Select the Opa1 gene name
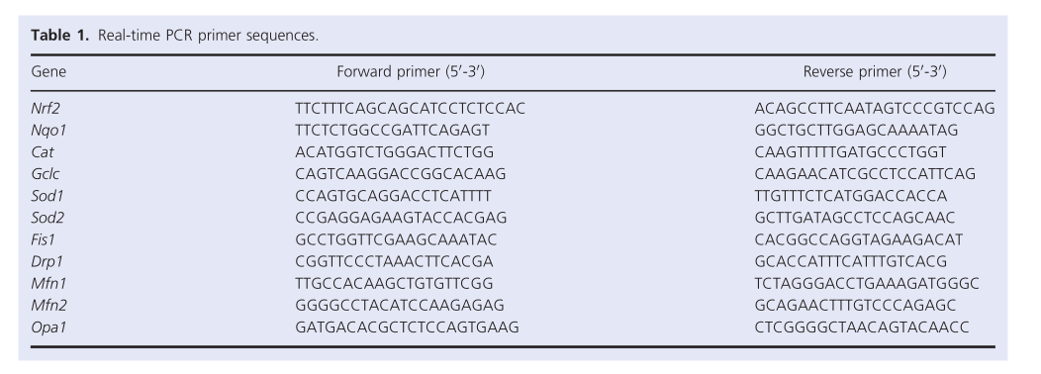The height and width of the screenshot is (374, 1041). point(48,327)
